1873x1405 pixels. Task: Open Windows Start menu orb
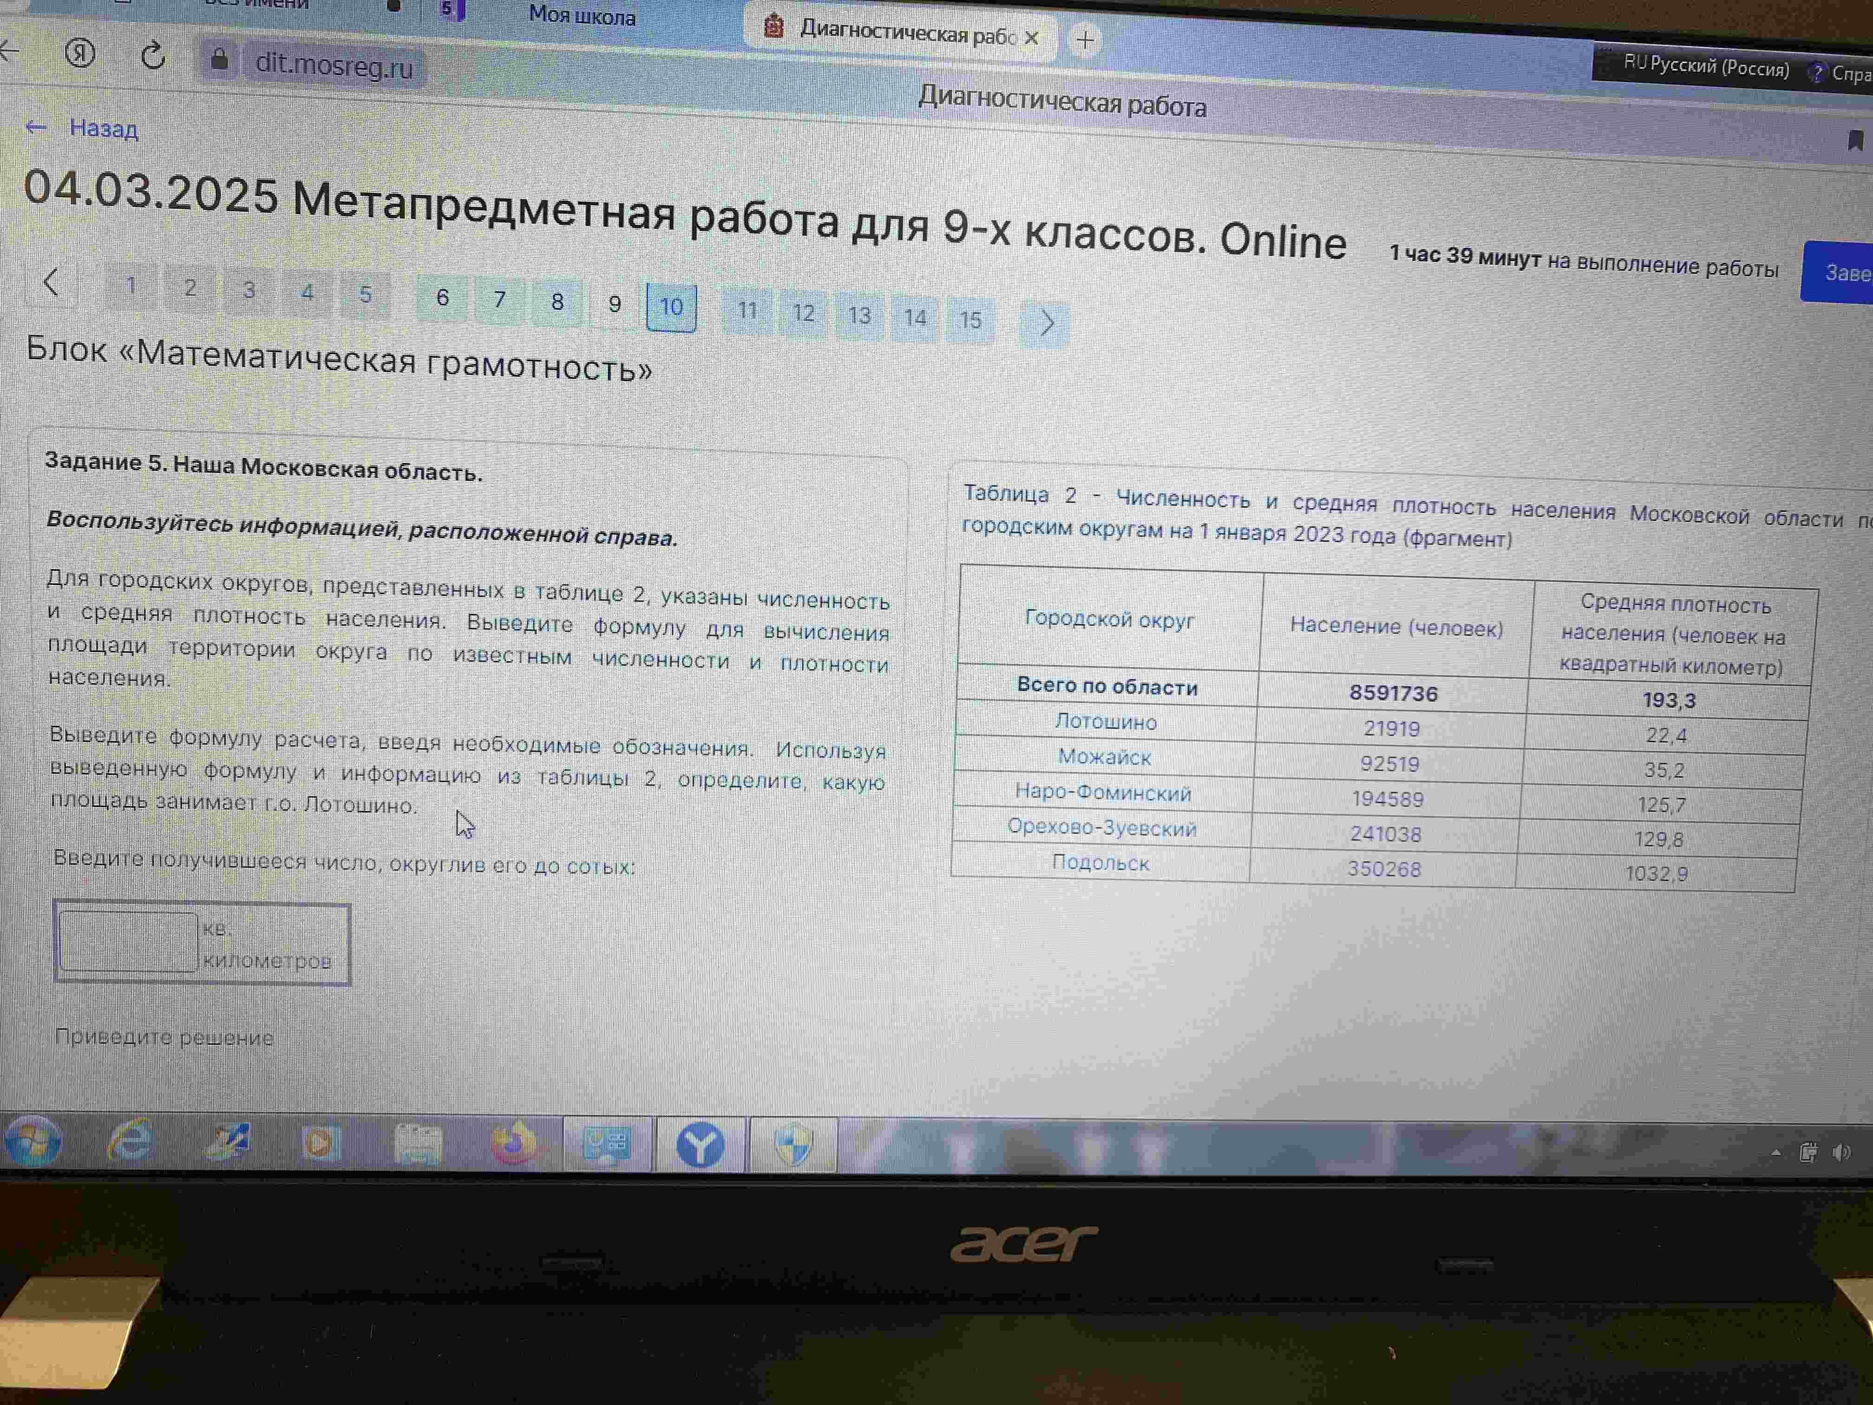point(33,1142)
